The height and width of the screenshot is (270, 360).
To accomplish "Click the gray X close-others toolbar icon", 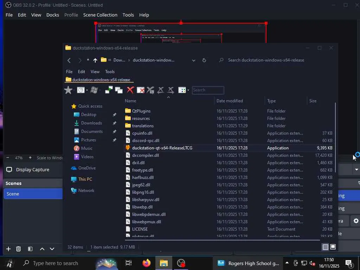I will [x=150, y=90].
